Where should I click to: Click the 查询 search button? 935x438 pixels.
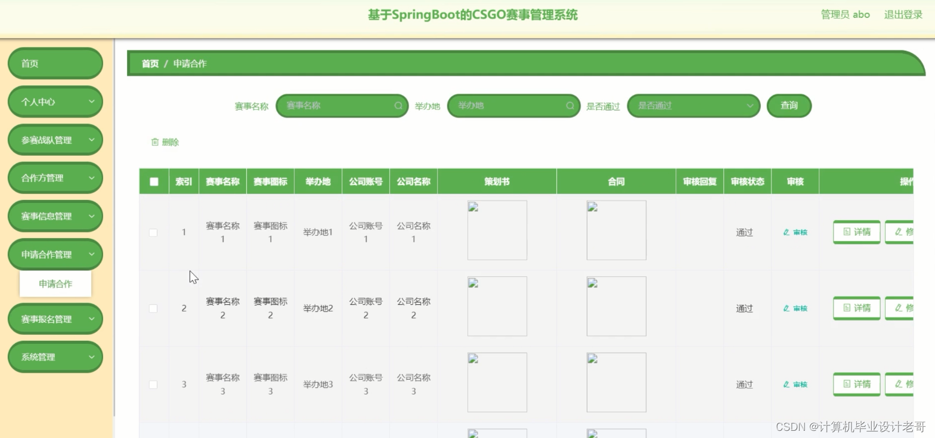coord(790,106)
